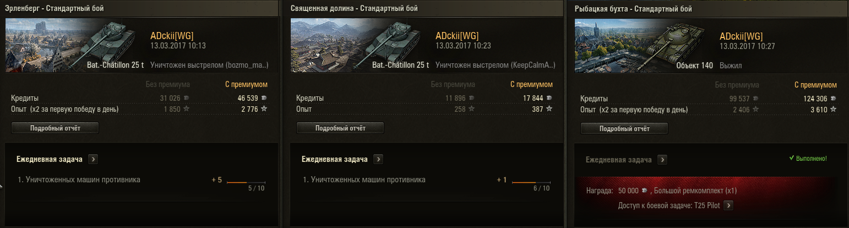Open T25 Pilot battle task arrow
Screen dimensions: 849x228
(x=728, y=205)
